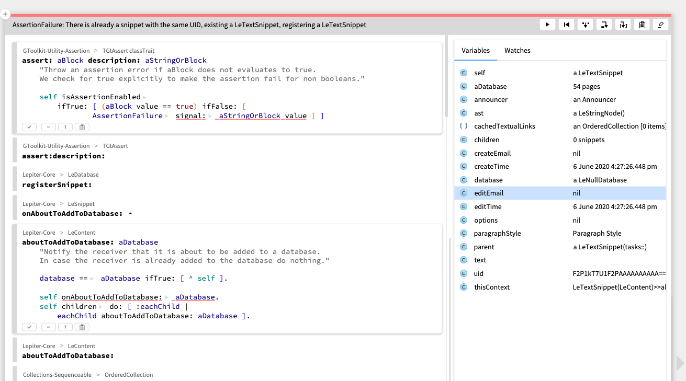Click the 'options' variable row
Viewport: 686px width, 381px height.
pos(560,220)
